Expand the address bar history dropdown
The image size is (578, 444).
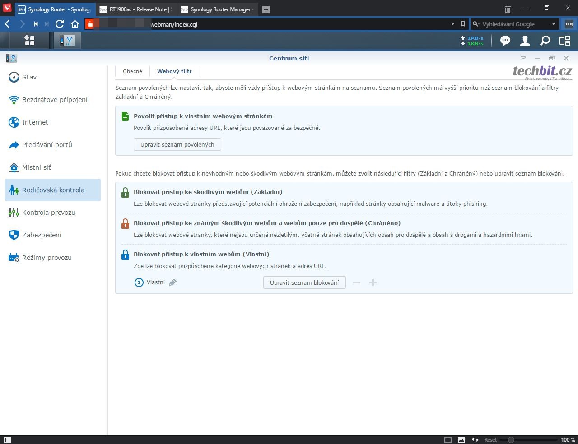[x=453, y=24]
